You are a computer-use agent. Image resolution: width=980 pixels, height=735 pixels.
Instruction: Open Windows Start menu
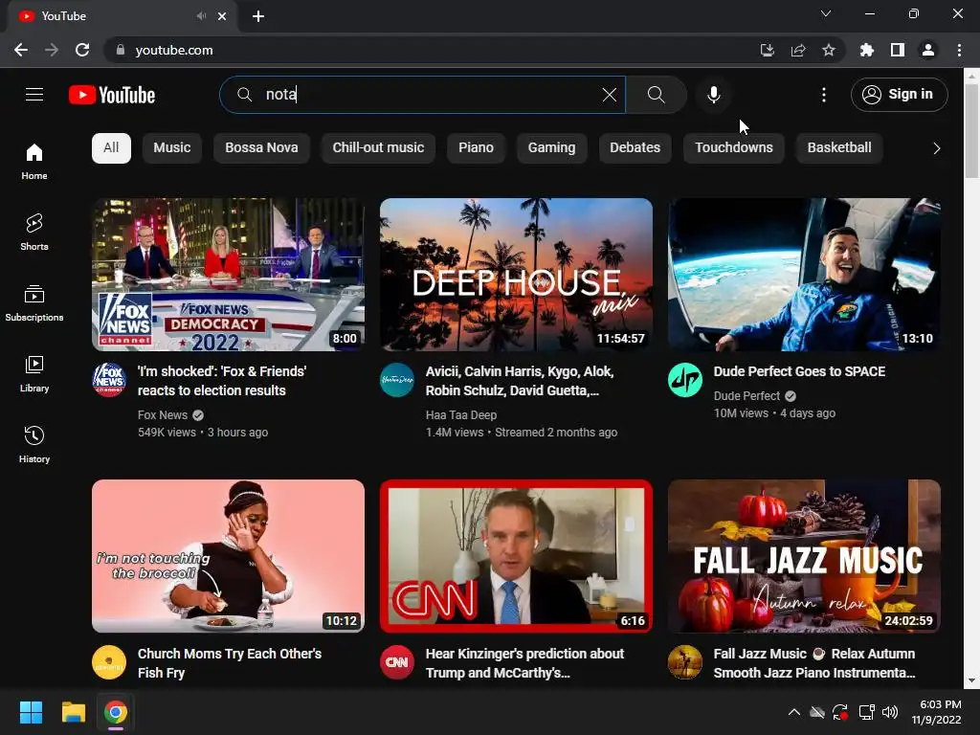[32, 712]
